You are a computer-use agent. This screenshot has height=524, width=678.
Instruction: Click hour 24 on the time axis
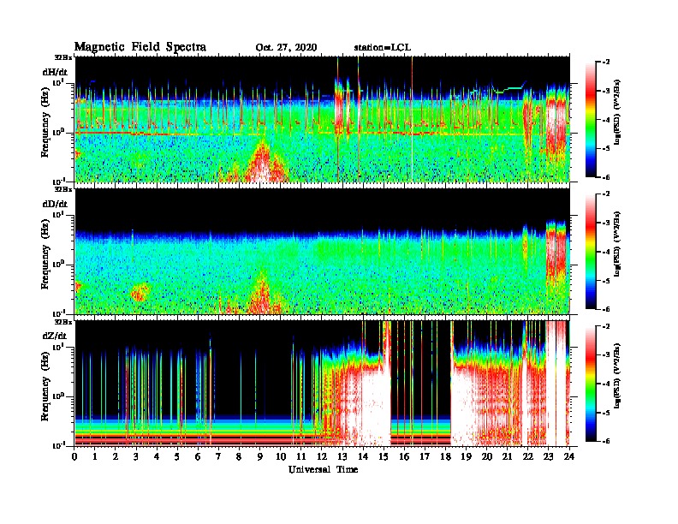pyautogui.click(x=569, y=456)
